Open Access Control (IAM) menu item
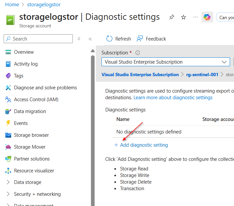Viewport: 234px width, 206px height. (x=36, y=100)
